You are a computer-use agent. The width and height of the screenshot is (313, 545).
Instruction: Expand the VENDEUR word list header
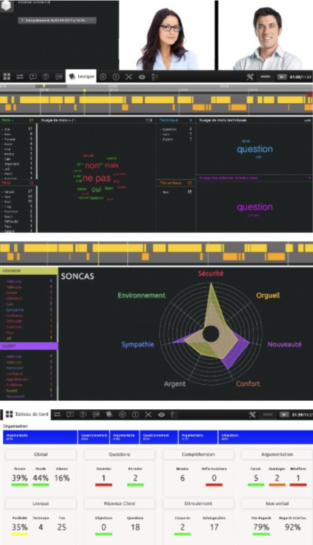(29, 271)
